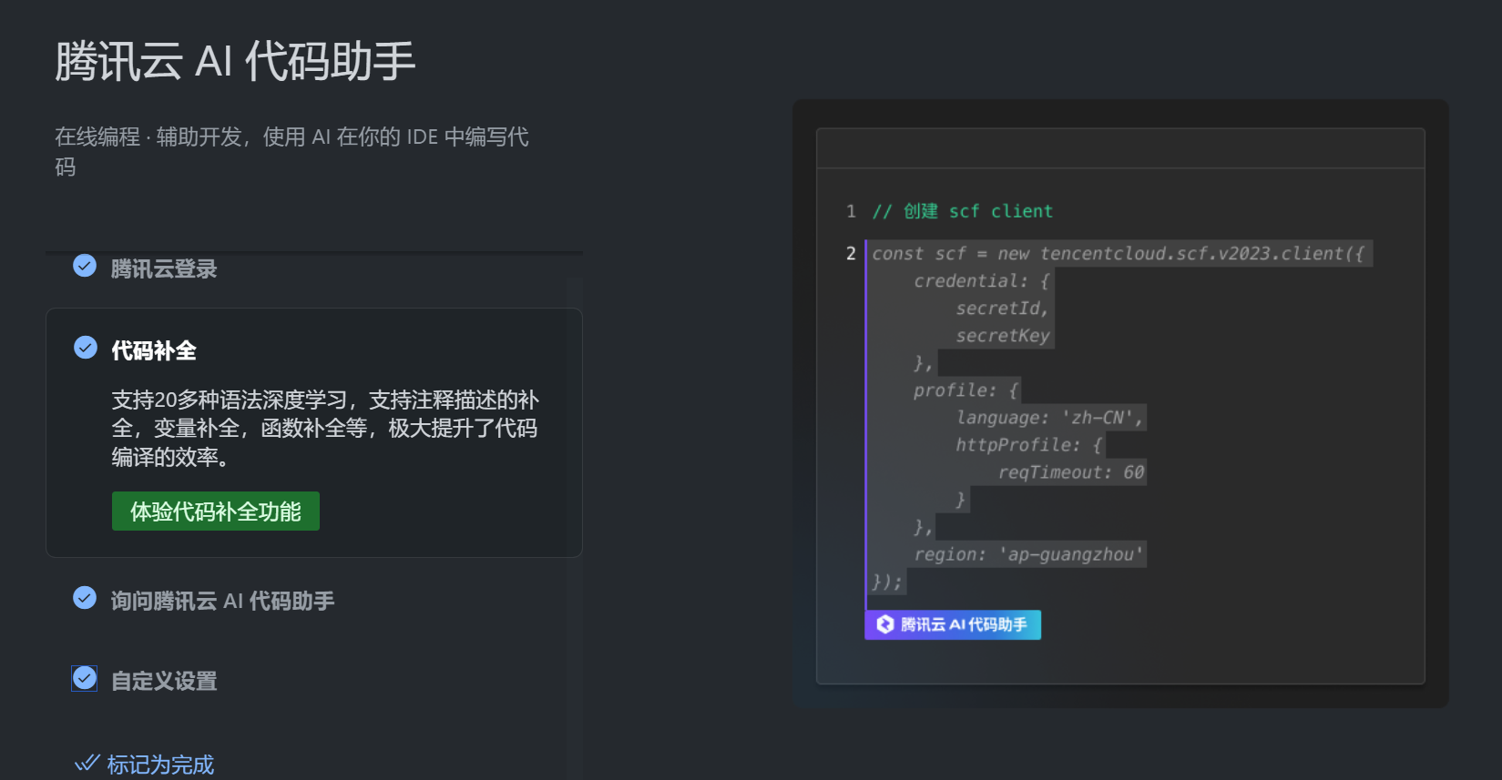The height and width of the screenshot is (780, 1502).
Task: Click the 体验代码补全功能 button
Action: (216, 512)
